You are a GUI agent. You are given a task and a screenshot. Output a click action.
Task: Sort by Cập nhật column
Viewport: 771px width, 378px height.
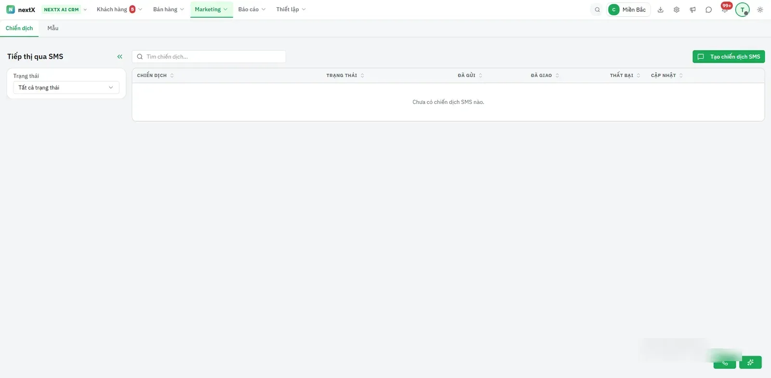[667, 76]
